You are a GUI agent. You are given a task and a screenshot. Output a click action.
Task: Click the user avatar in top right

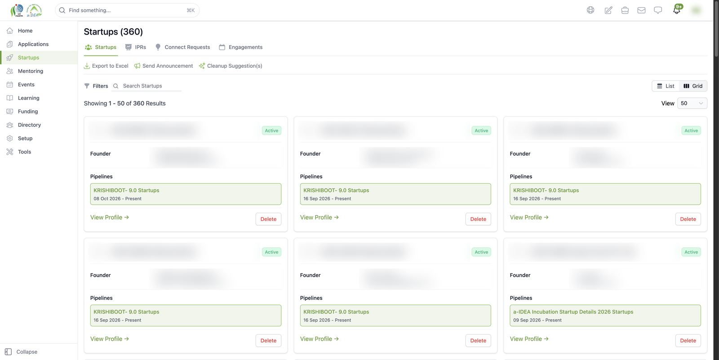(x=696, y=10)
